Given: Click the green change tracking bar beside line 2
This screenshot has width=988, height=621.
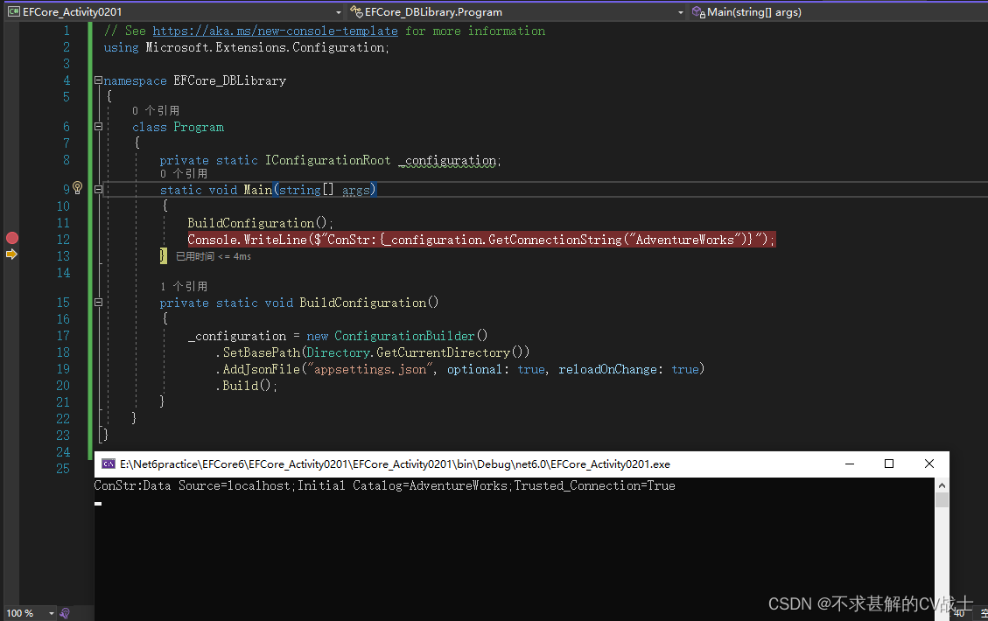Looking at the screenshot, I should pos(89,46).
